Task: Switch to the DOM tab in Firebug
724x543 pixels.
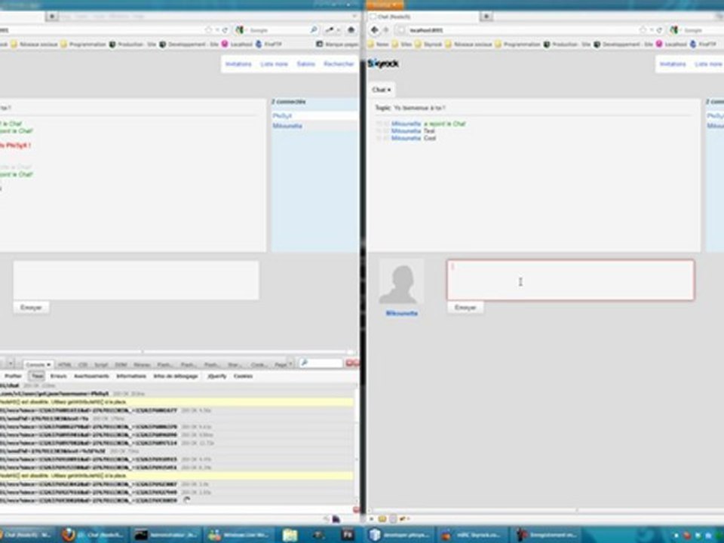Action: click(121, 365)
